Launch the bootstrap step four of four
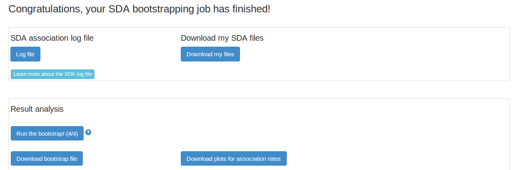 pyautogui.click(x=47, y=133)
